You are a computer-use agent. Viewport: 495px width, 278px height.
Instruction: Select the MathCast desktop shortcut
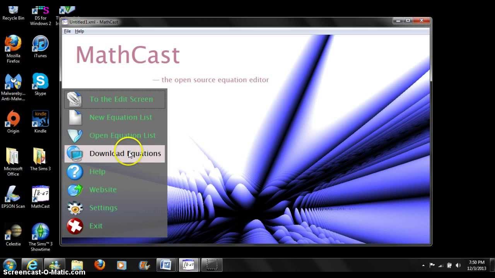coord(40,197)
